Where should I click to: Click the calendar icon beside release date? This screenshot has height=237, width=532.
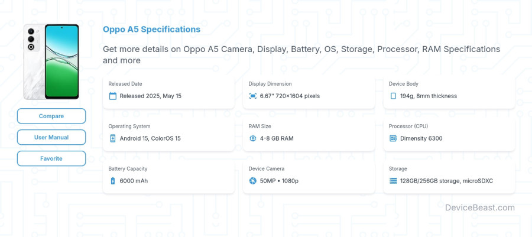[113, 96]
